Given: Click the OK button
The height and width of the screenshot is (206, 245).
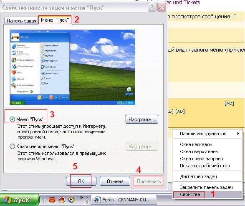Looking at the screenshot, I should [x=81, y=181].
